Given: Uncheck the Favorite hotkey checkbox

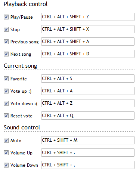Looking at the screenshot, I should (x=6, y=79).
